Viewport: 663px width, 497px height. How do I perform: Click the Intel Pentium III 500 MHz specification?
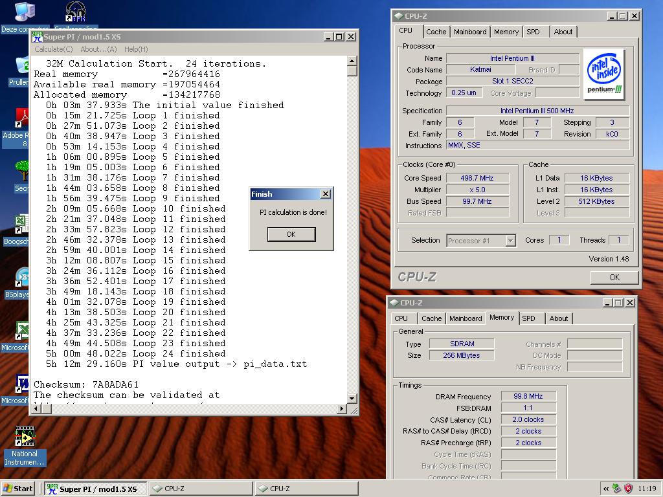[537, 111]
